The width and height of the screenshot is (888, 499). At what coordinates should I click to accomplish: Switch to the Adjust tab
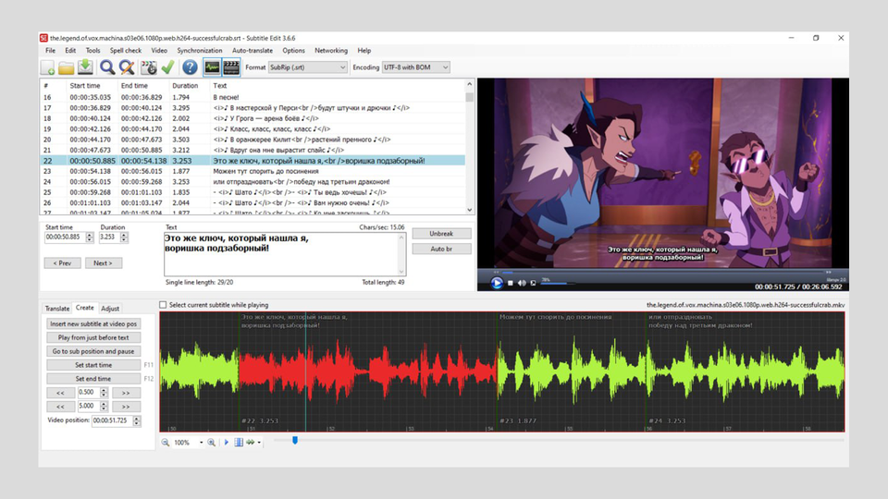(x=110, y=309)
